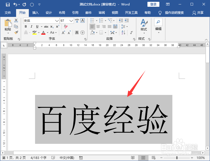Click the Undo arrow icon
Screen dimensions: 210x161
click(15, 5)
